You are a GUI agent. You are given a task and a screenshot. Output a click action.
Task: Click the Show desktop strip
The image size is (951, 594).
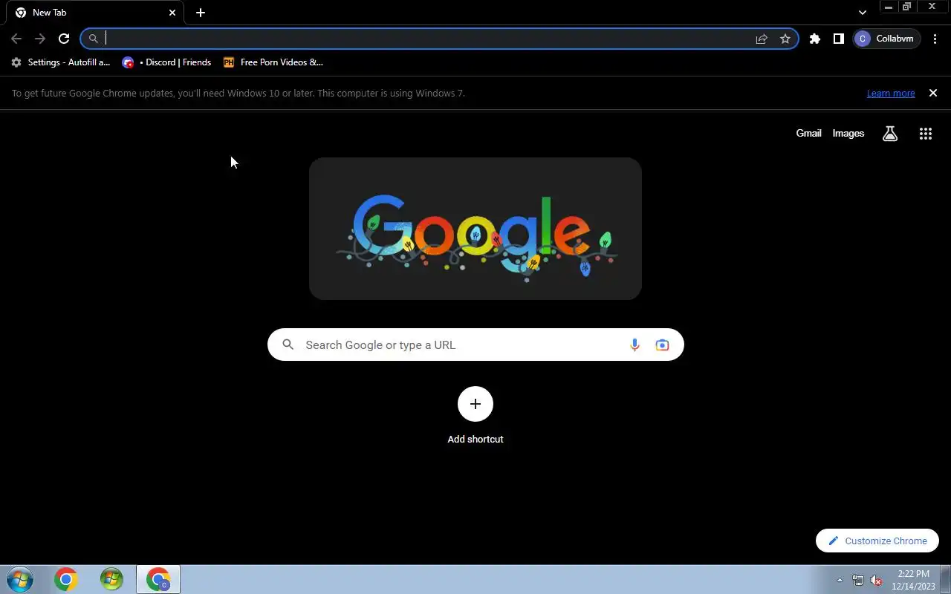pos(946,579)
